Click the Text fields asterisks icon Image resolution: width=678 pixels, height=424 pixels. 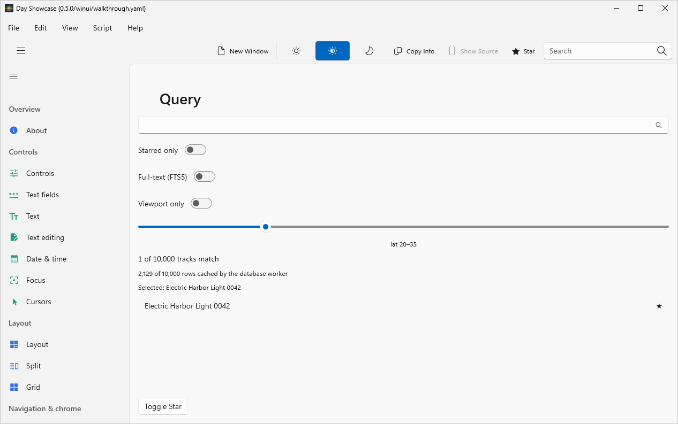[x=14, y=195]
